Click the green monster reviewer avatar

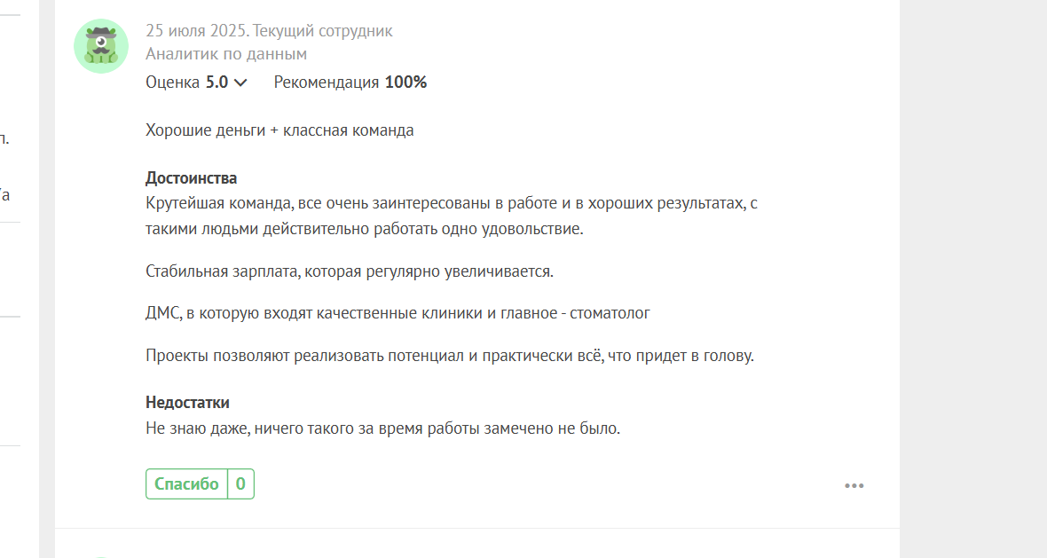101,46
